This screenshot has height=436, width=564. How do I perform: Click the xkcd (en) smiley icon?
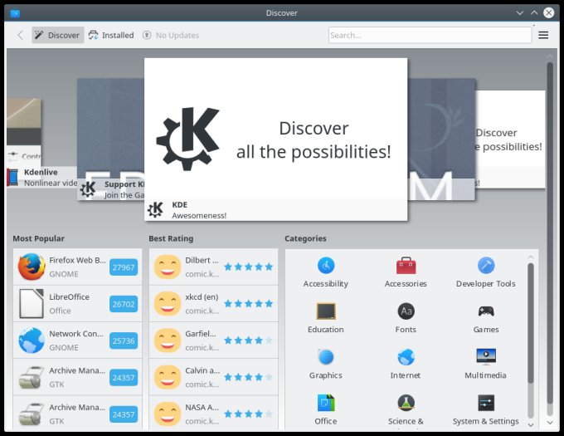click(x=168, y=303)
